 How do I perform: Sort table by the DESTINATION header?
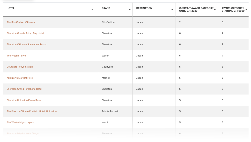[144, 8]
